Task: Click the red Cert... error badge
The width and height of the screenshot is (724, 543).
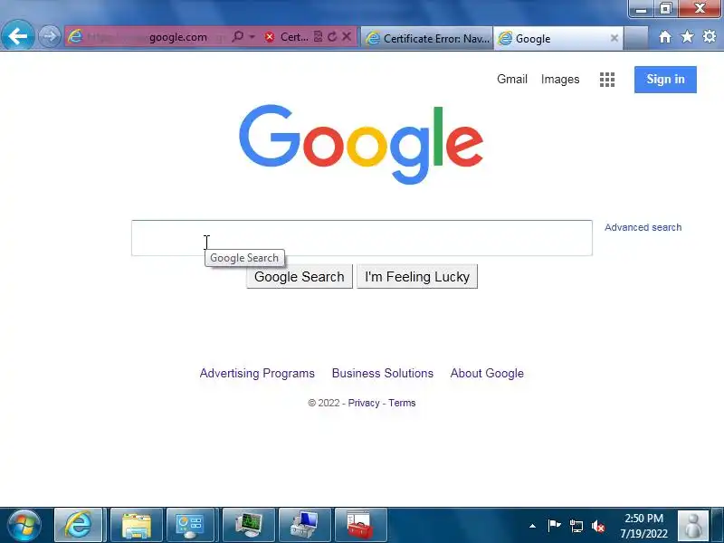Action: click(x=286, y=37)
